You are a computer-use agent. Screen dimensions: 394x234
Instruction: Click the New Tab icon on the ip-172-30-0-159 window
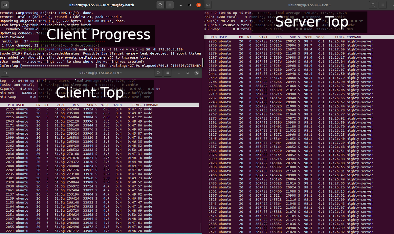pyautogui.click(x=208, y=5)
